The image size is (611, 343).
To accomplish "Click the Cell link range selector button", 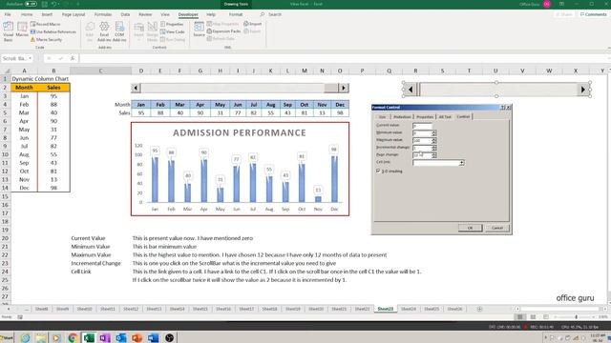I will (x=461, y=163).
